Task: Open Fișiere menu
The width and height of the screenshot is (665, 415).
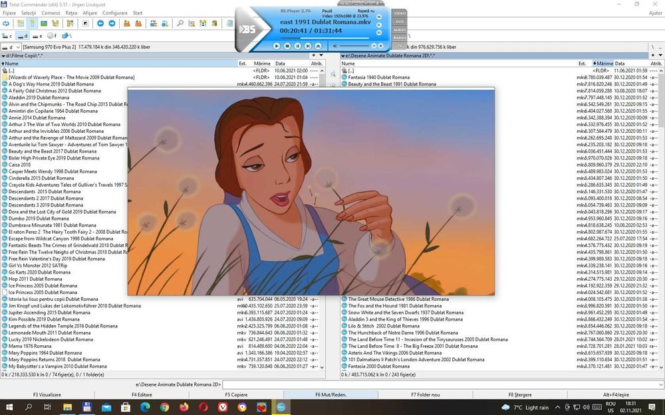Action: pos(9,13)
